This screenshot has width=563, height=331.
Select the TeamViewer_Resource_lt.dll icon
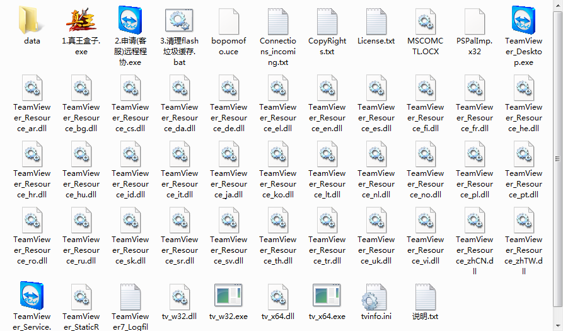pos(327,154)
